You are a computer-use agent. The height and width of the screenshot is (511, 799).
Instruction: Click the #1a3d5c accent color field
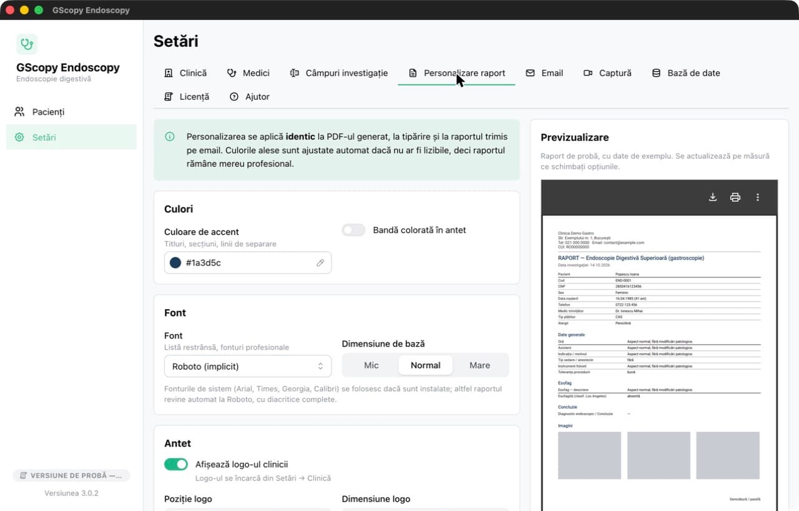tap(248, 263)
